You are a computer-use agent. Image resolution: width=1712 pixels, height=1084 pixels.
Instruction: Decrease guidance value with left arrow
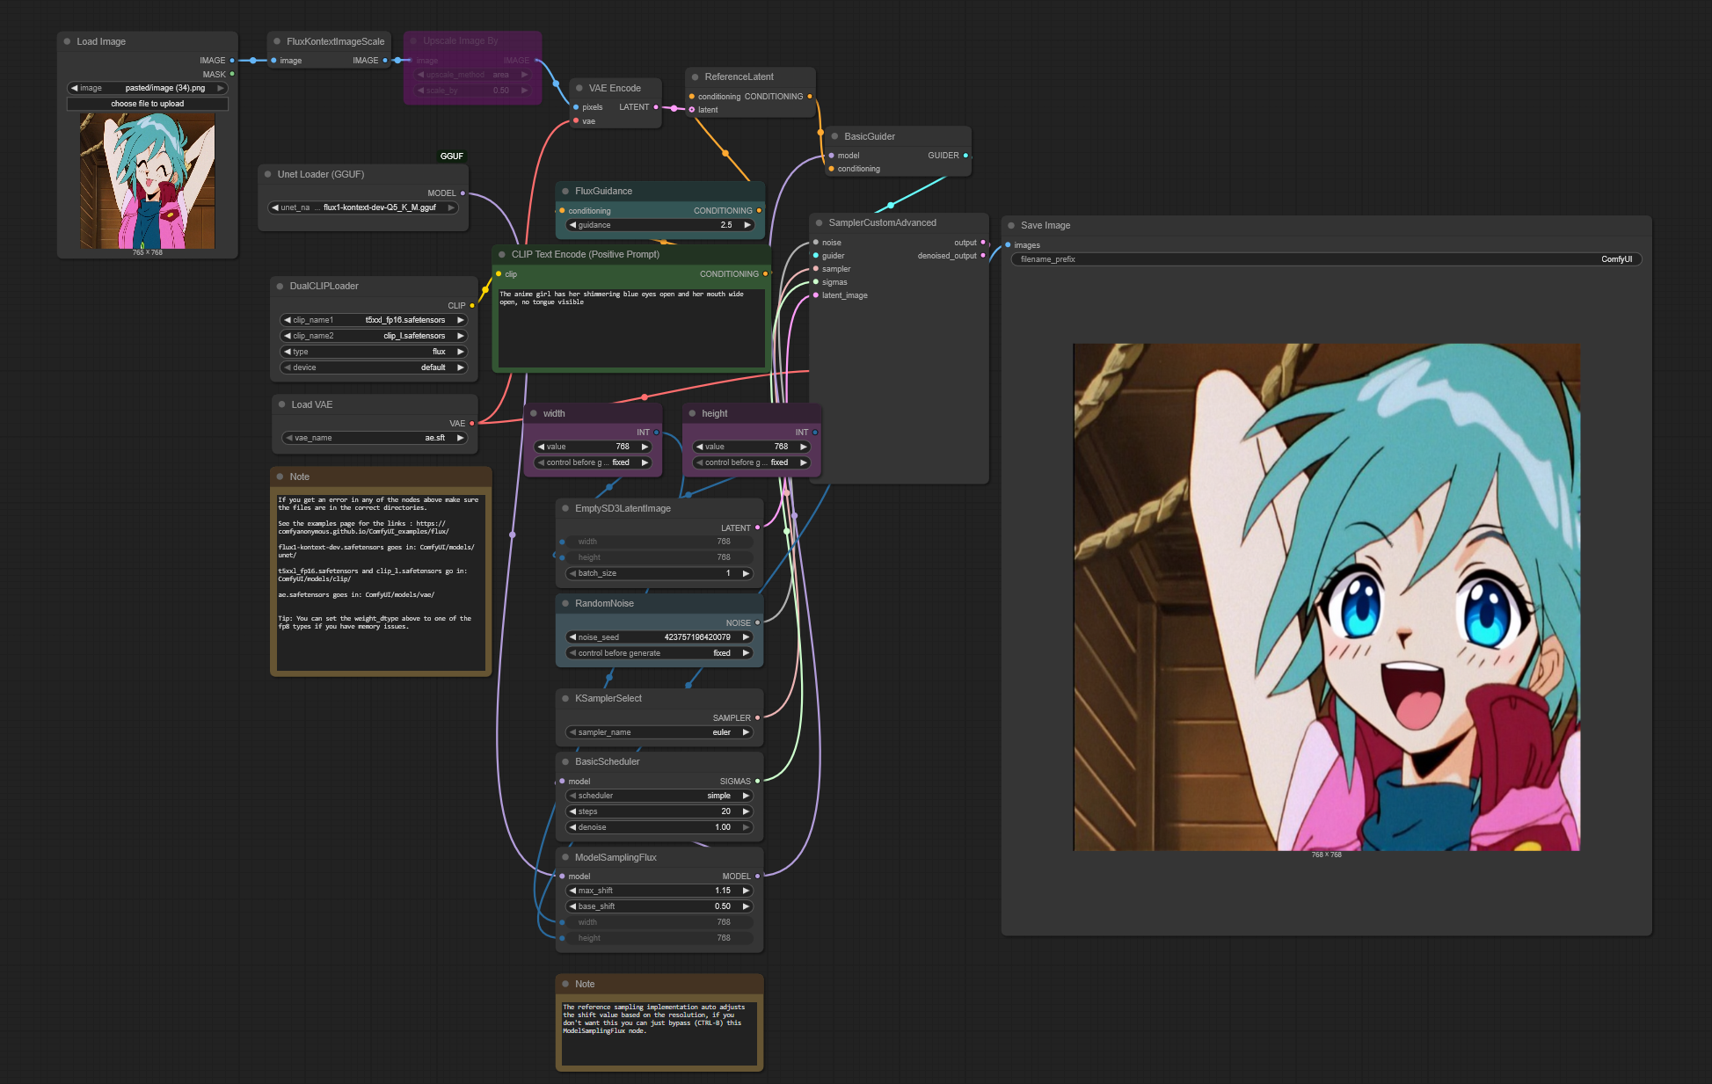pos(572,225)
